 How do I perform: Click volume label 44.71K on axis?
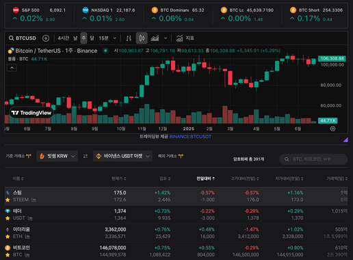[328, 120]
